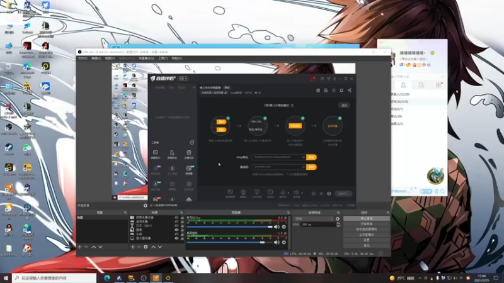
Task: Adjust 麦克风/Aux volume slider
Action: 229,227
